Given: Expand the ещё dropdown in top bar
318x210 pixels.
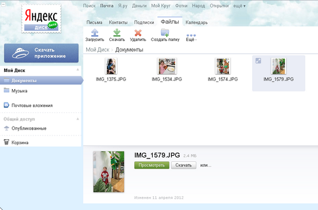Looking at the screenshot, I should [239, 6].
